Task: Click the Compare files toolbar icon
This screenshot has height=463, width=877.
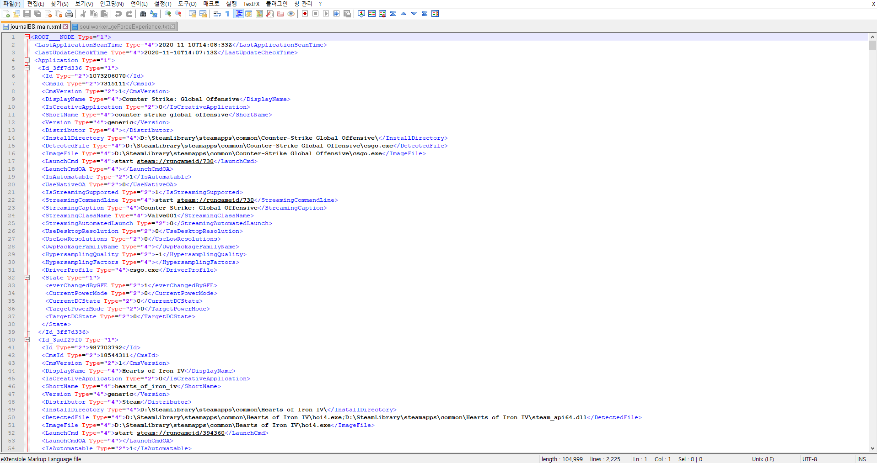Action: click(x=372, y=14)
